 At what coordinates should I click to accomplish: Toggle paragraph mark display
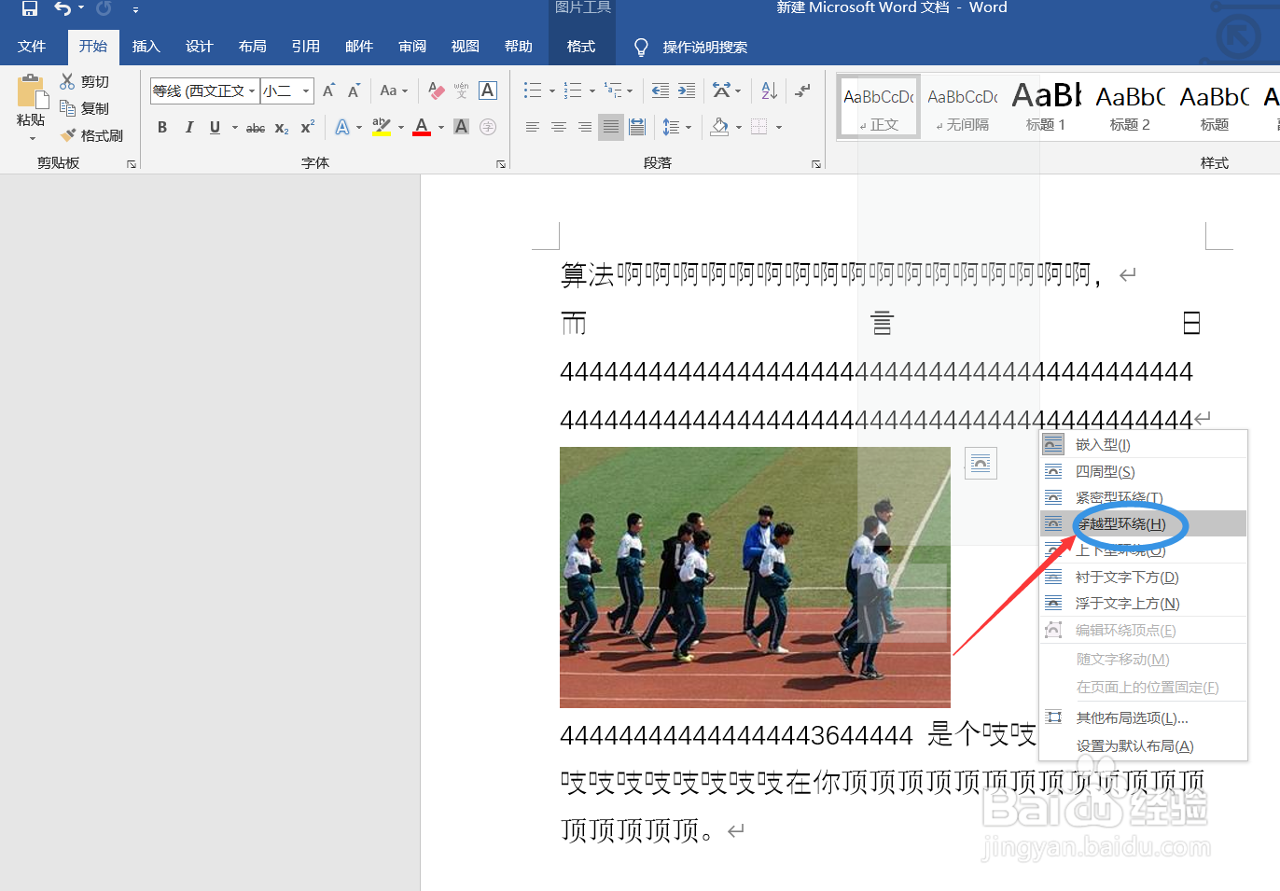(x=803, y=90)
